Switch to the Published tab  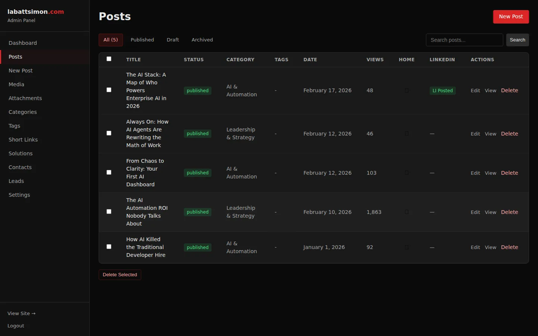(x=142, y=40)
